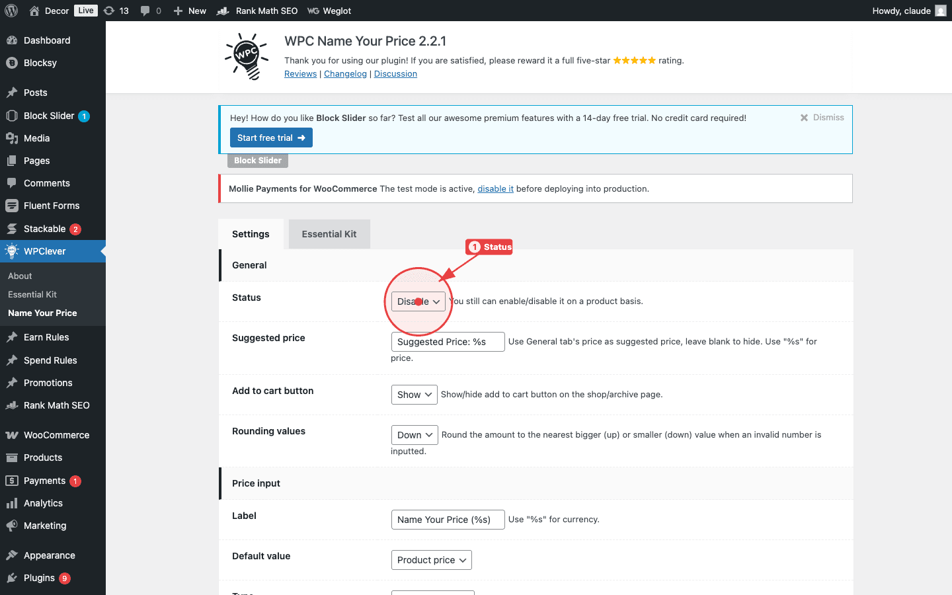Click the WPC Name Your Price 2.2.1 heading

tap(366, 41)
